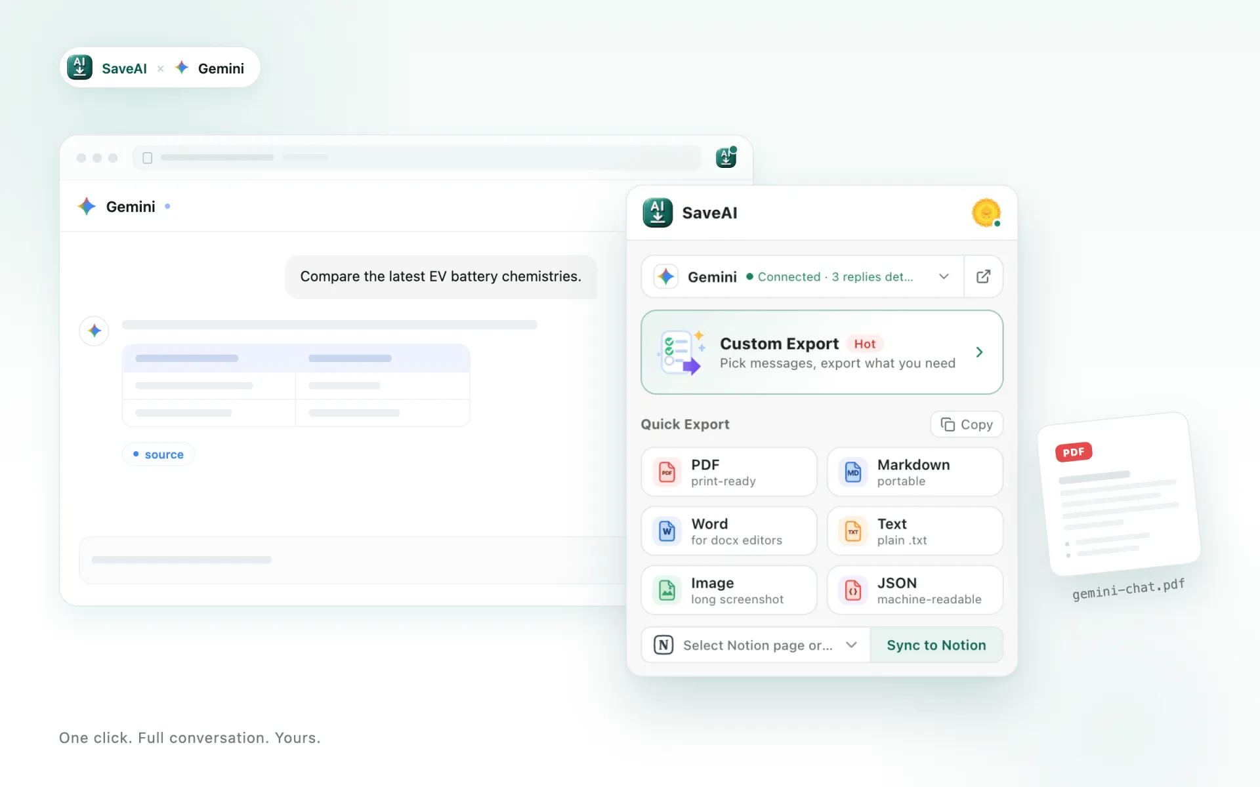
Task: Click the red JSON braces file icon
Action: [853, 590]
